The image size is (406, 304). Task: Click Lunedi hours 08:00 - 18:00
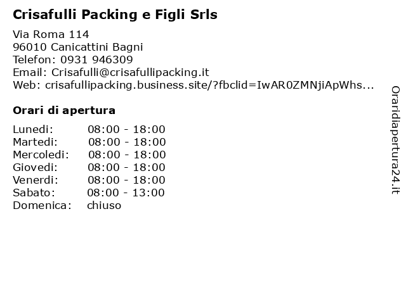126,129
